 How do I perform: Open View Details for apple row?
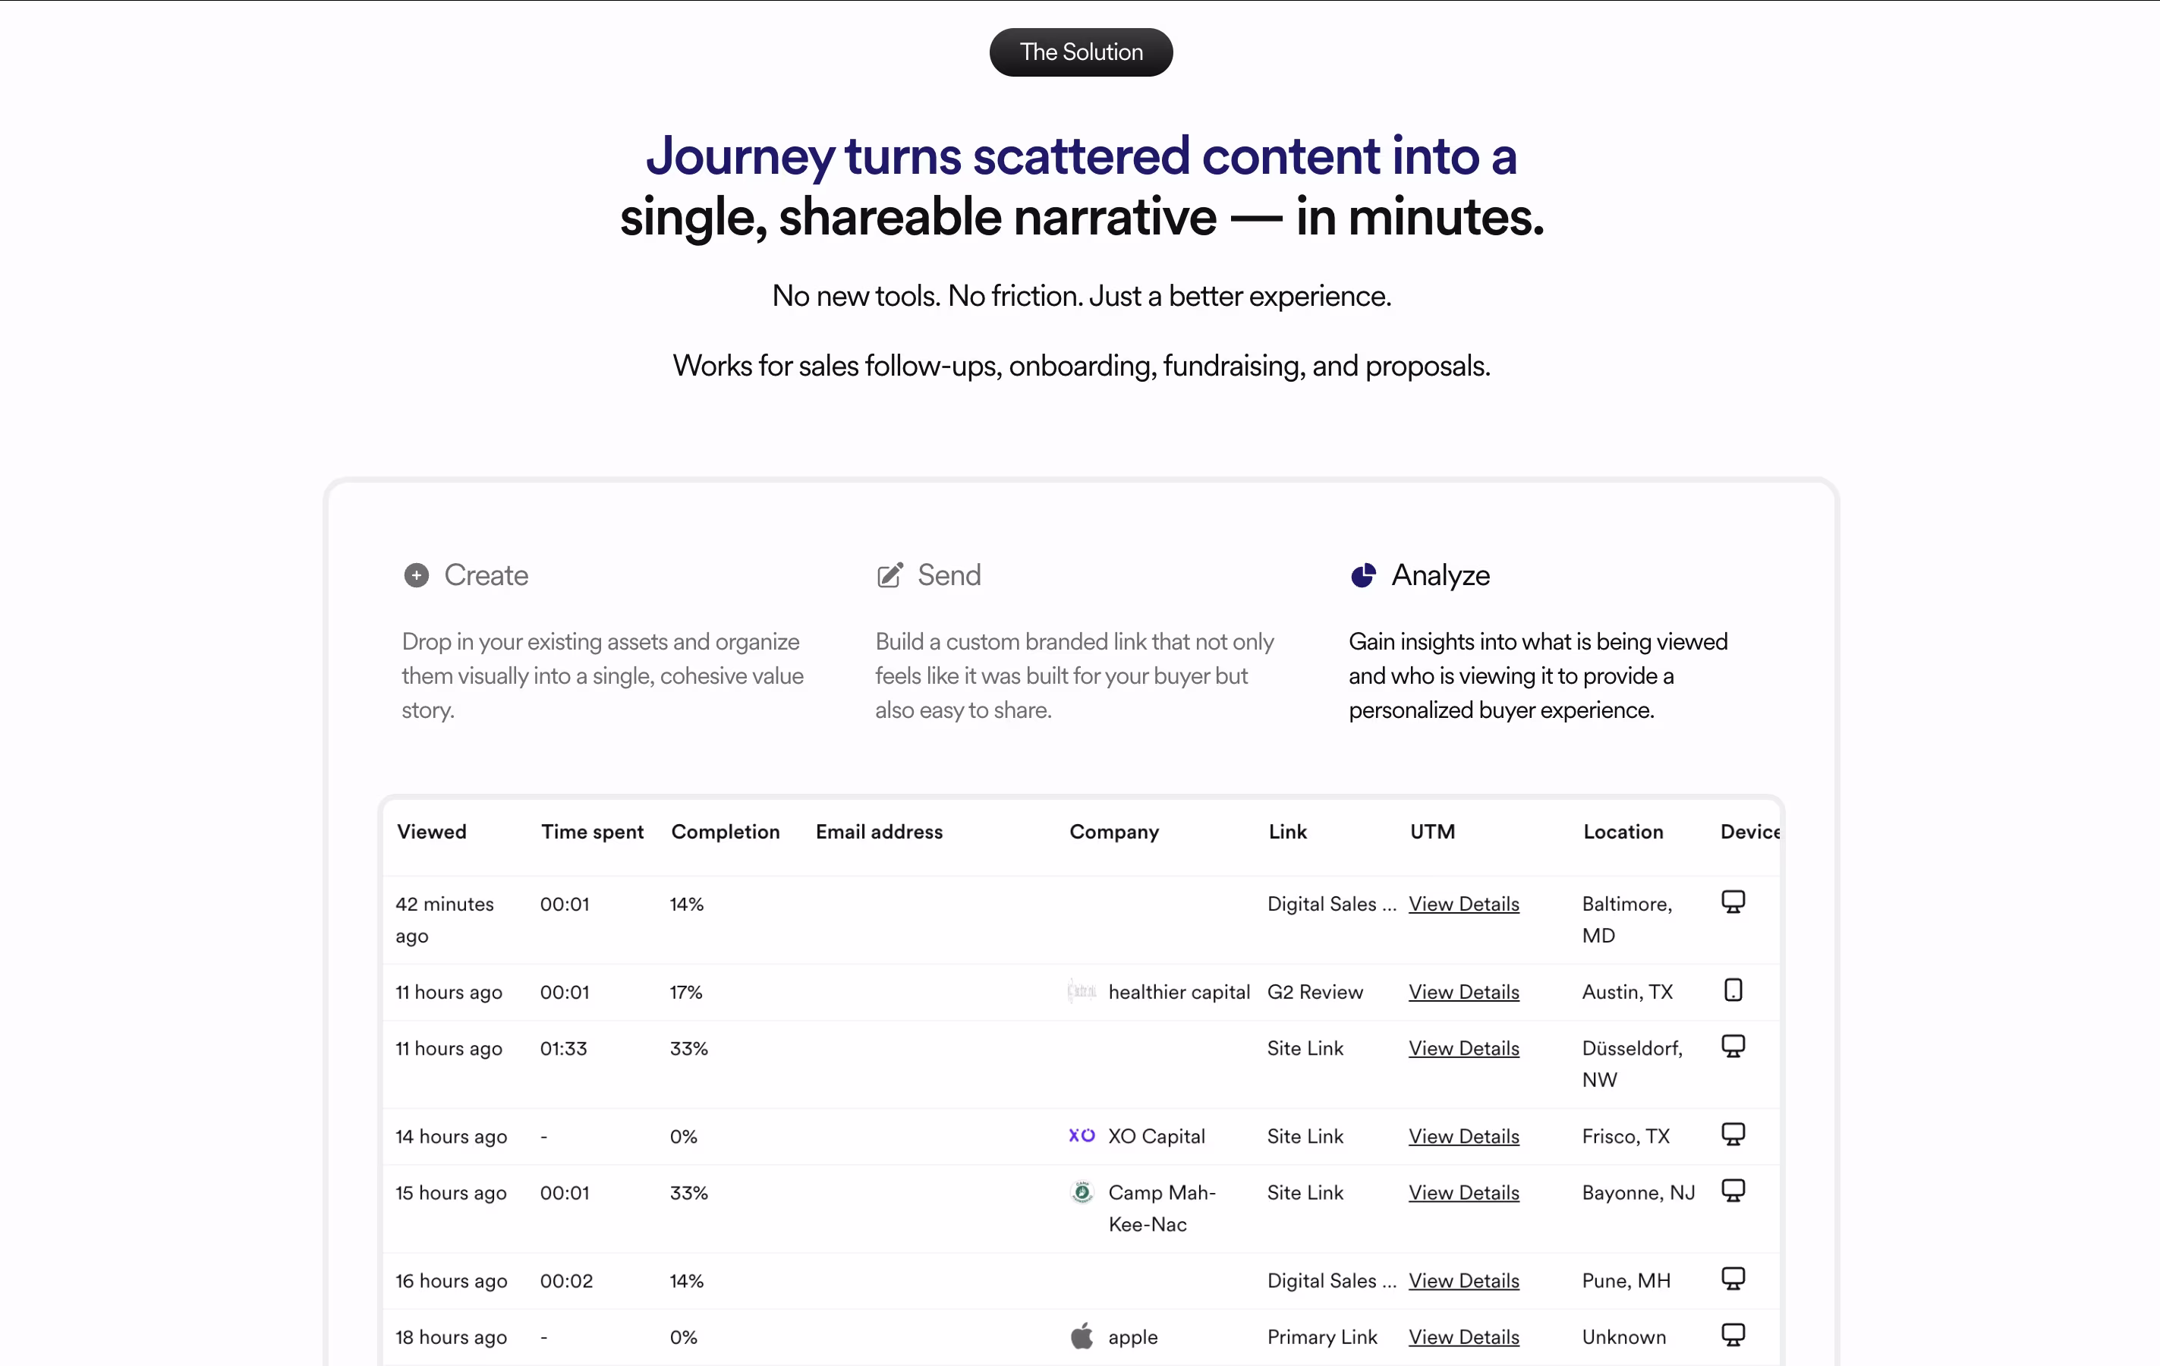[1463, 1337]
